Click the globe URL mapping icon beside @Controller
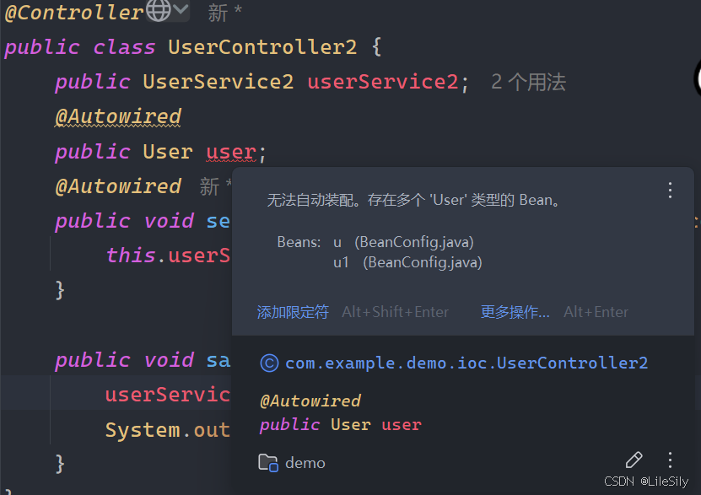 click(159, 11)
